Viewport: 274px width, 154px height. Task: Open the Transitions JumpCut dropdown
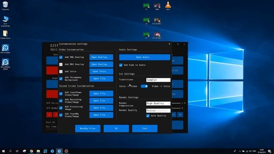pos(158,80)
